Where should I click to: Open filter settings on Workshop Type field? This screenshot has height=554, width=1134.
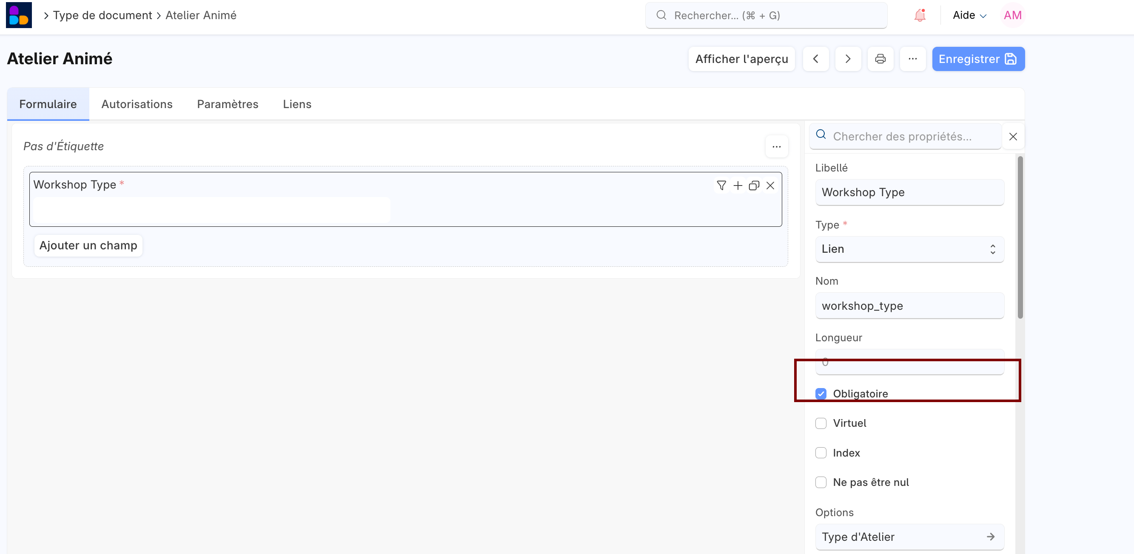(721, 186)
